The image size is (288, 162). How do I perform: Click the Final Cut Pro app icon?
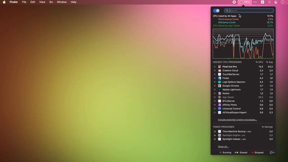tap(220, 67)
